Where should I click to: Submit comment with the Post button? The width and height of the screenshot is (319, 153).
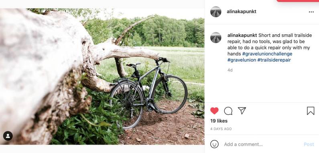309,144
